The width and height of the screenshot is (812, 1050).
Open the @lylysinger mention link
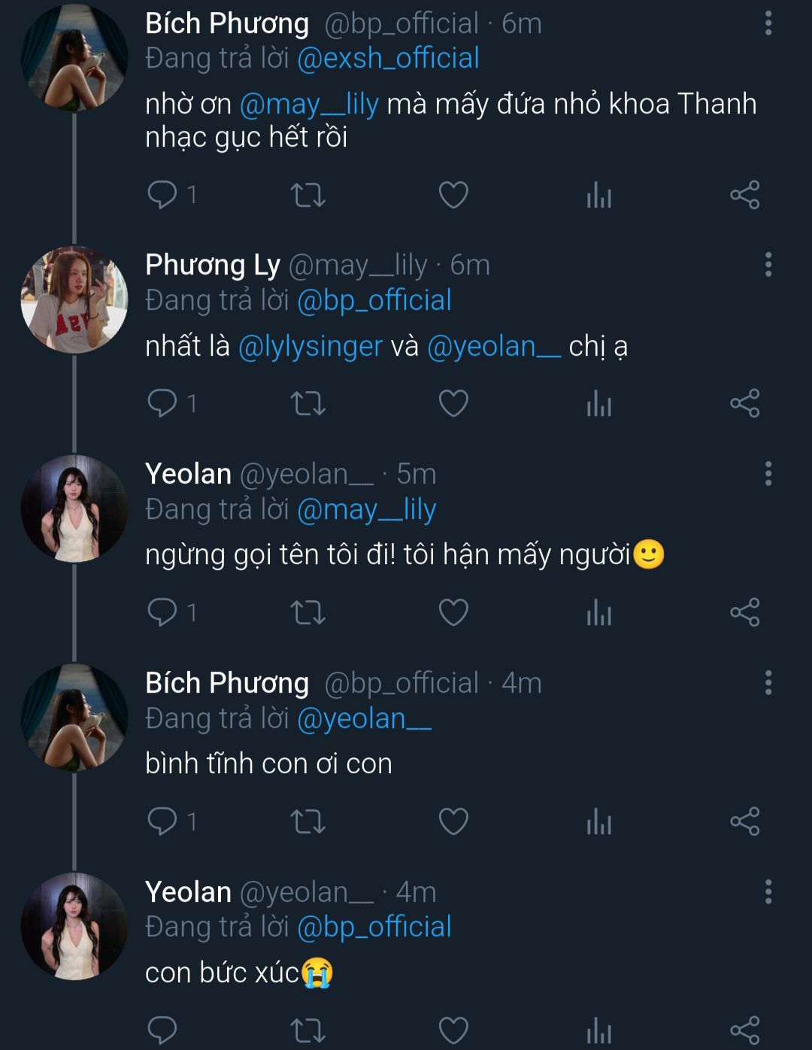(311, 347)
